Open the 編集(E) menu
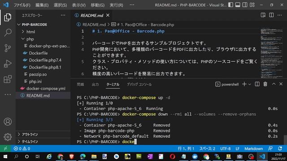Screen dimensions: 287x161 point(42,5)
